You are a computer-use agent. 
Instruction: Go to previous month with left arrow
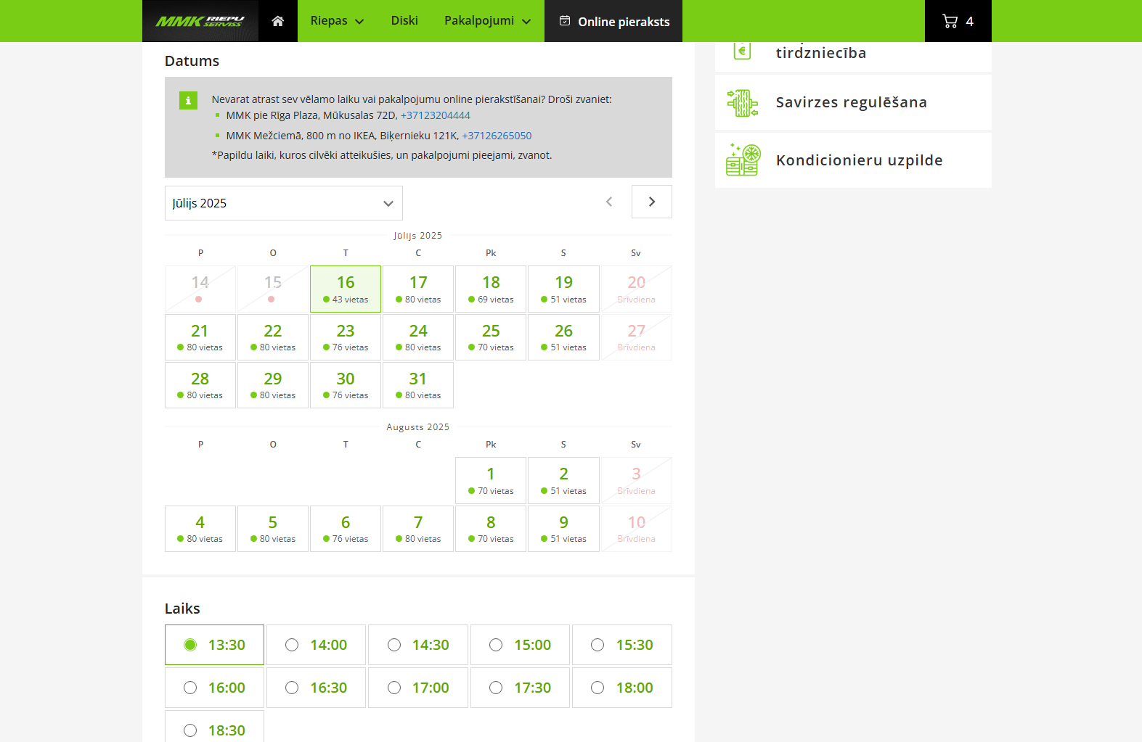(x=609, y=202)
